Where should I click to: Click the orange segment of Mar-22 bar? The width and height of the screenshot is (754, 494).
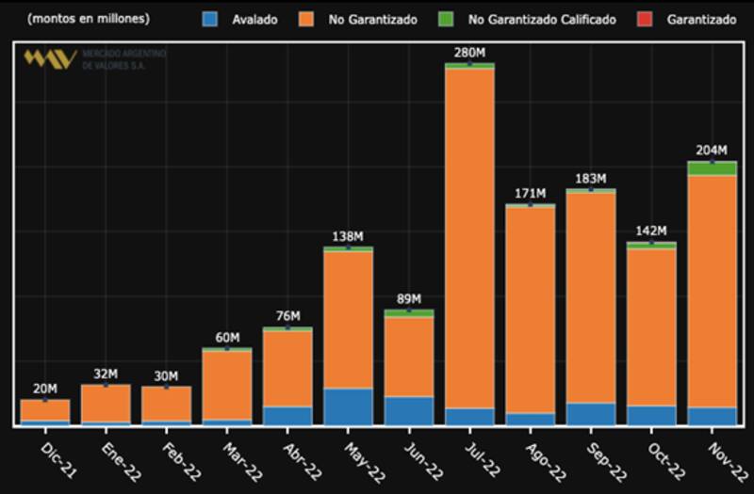click(x=227, y=384)
